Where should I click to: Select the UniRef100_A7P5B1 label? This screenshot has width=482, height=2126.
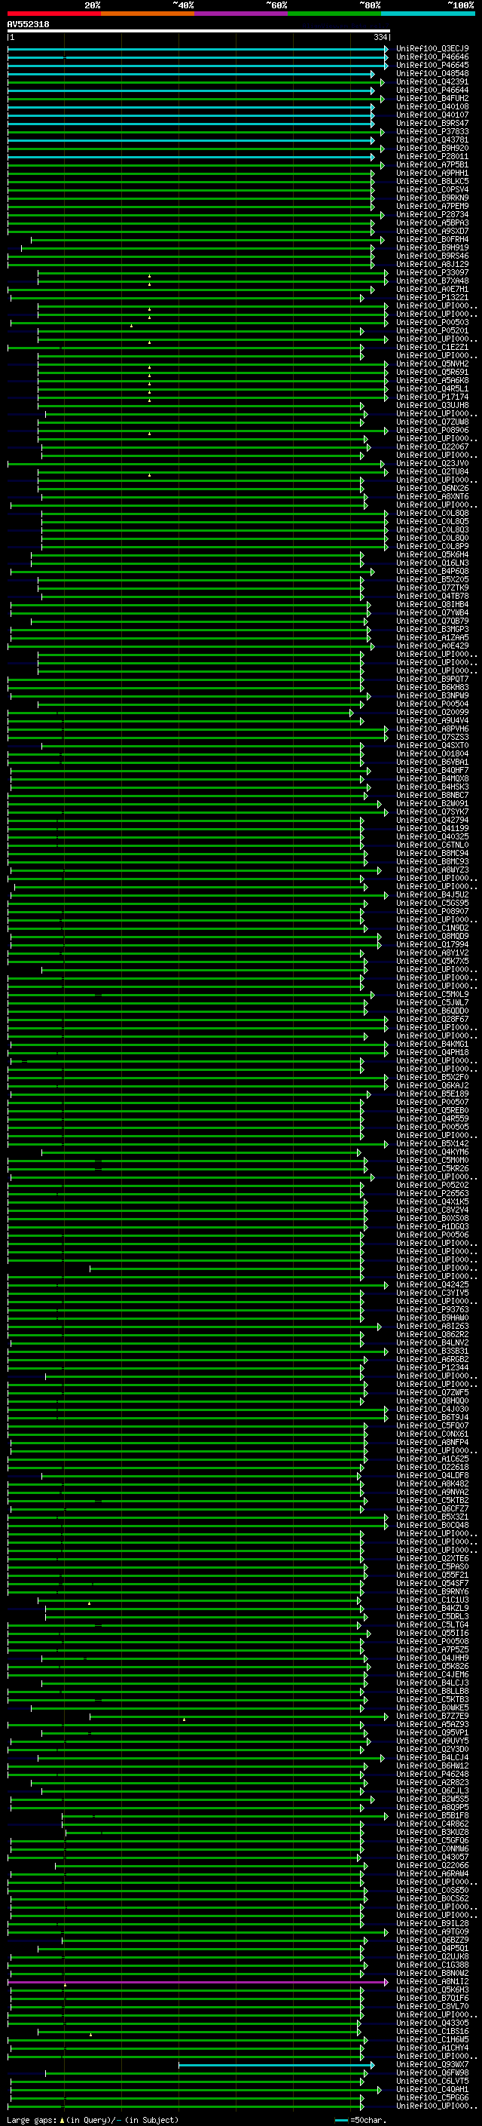click(x=432, y=164)
